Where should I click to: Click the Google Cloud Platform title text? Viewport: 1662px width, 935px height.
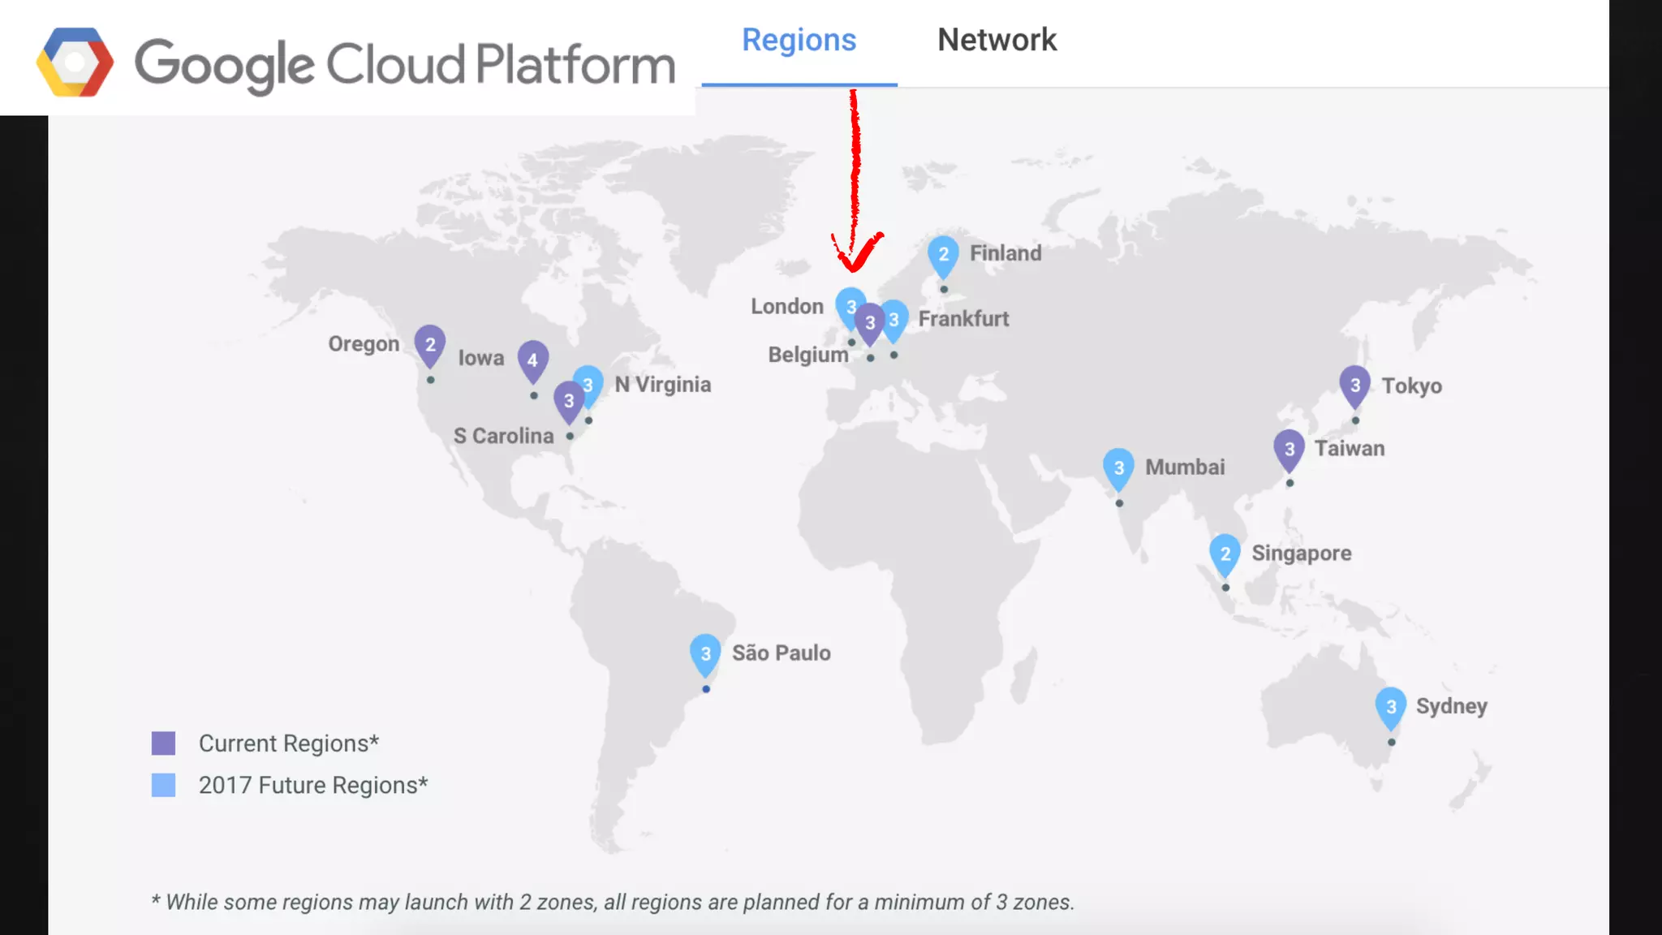coord(404,64)
